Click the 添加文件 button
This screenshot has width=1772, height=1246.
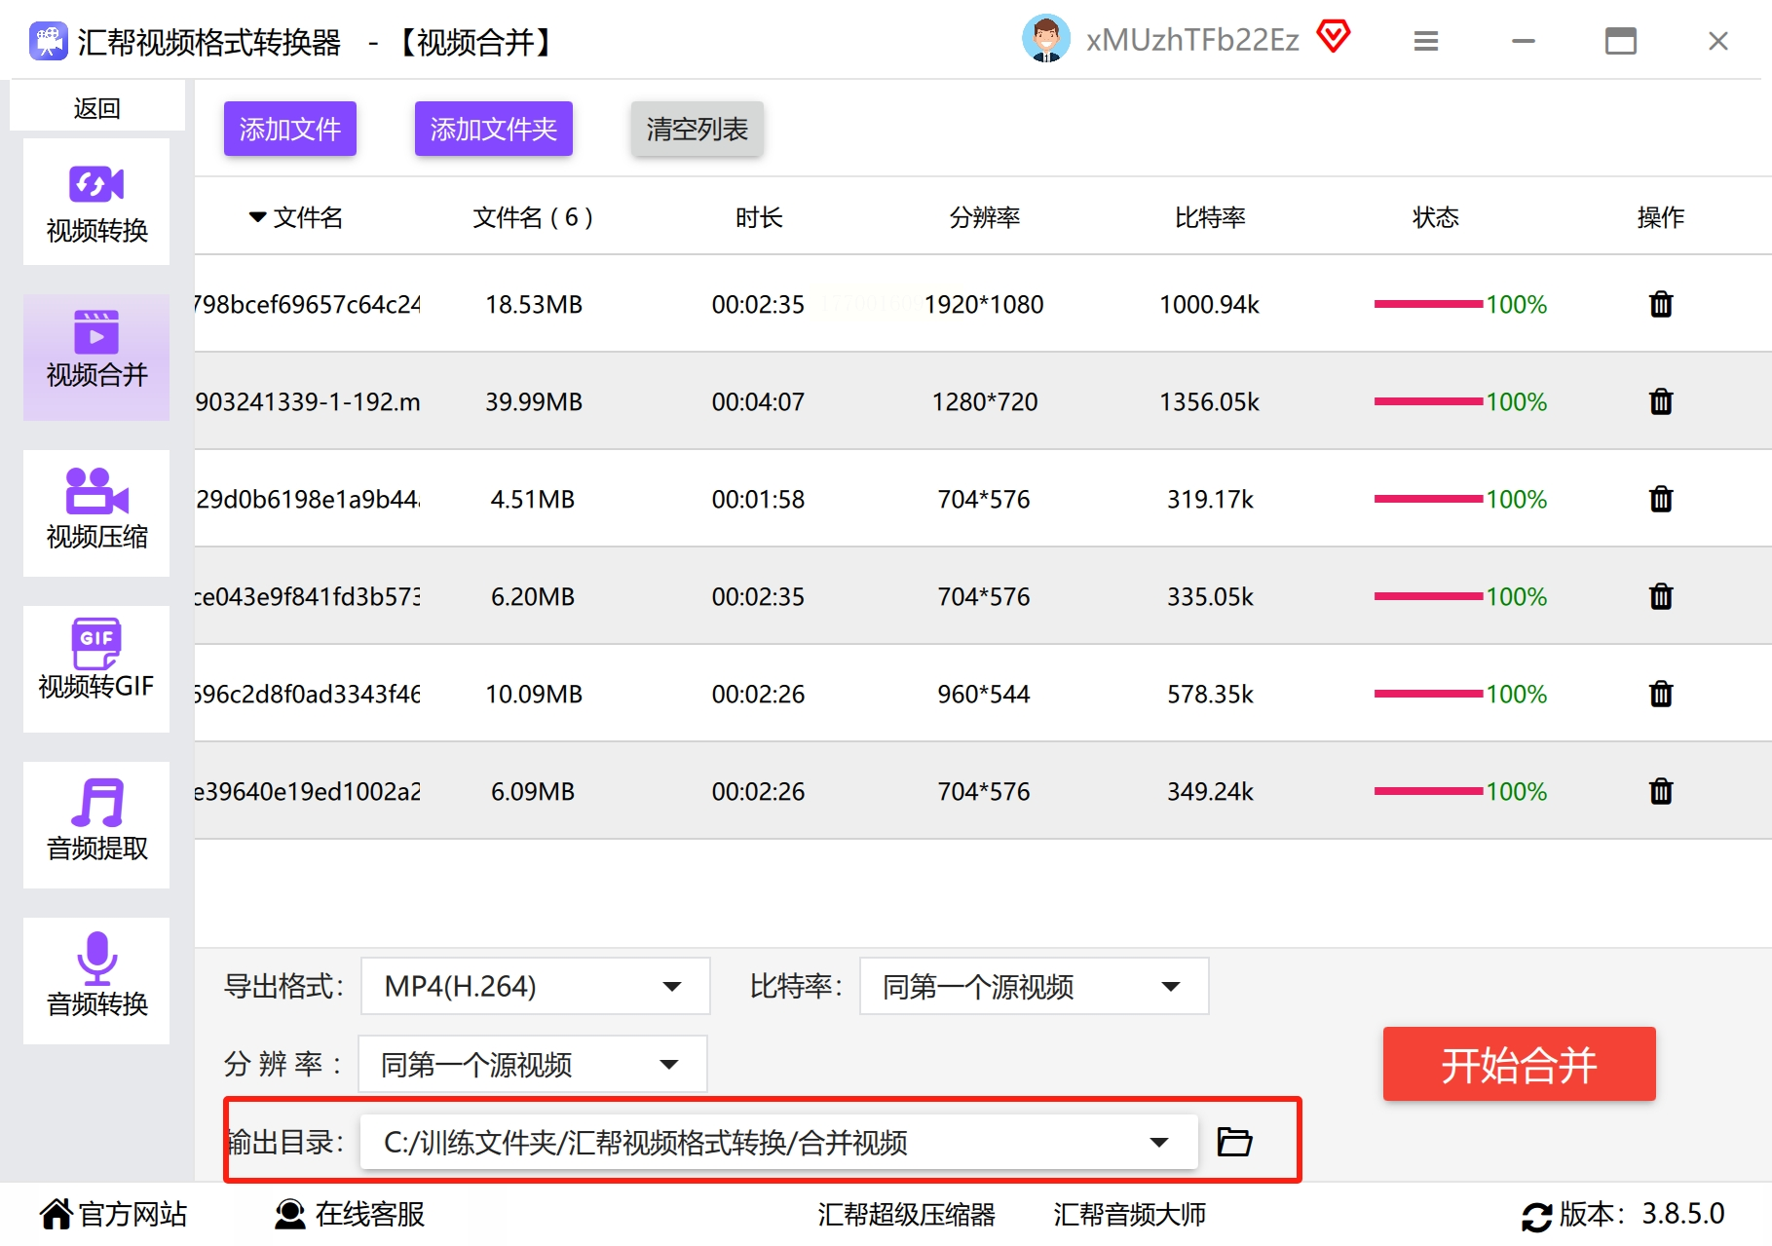tap(289, 129)
